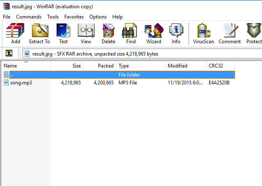Click the archive path address field

coord(142,53)
